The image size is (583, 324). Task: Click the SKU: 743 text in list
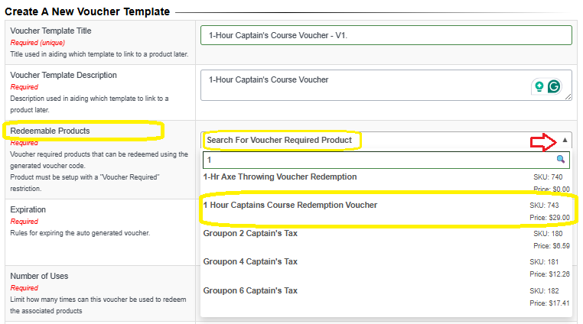(544, 205)
